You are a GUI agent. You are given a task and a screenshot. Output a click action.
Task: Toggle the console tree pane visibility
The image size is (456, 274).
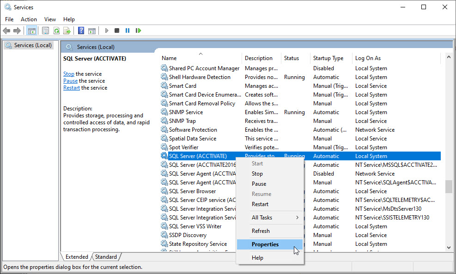point(31,30)
